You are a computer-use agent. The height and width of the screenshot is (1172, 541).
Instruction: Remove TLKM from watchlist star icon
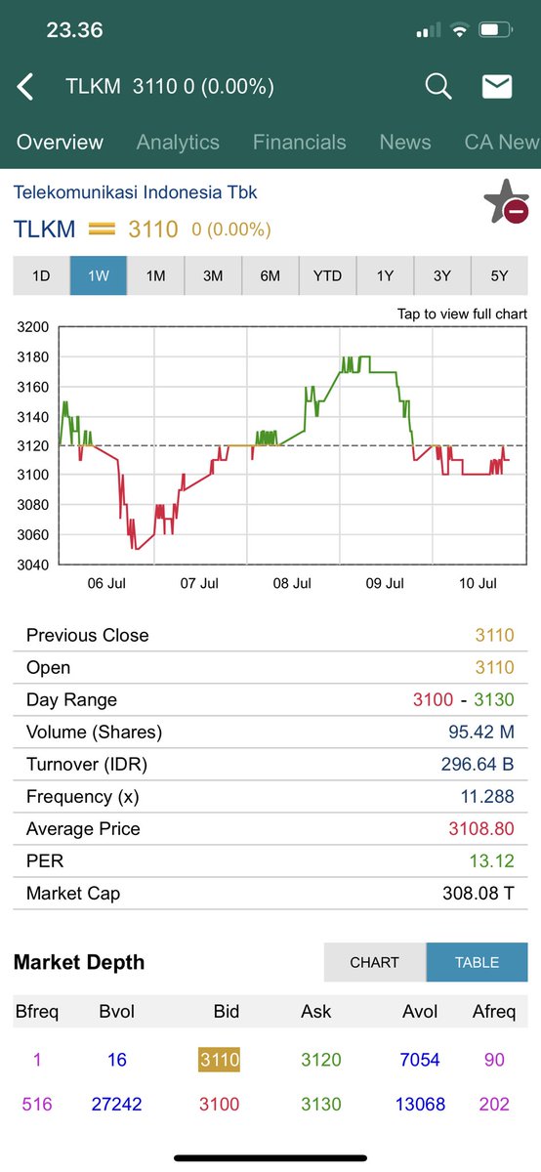pos(506,201)
